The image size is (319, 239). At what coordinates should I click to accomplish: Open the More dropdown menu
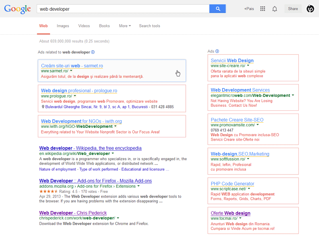(x=125, y=26)
